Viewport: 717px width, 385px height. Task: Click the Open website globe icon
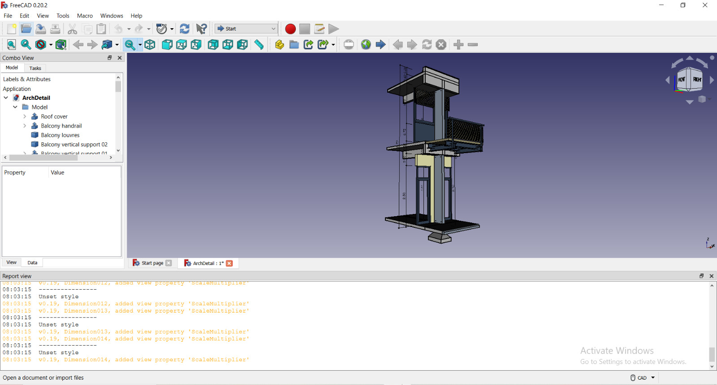[x=366, y=44]
